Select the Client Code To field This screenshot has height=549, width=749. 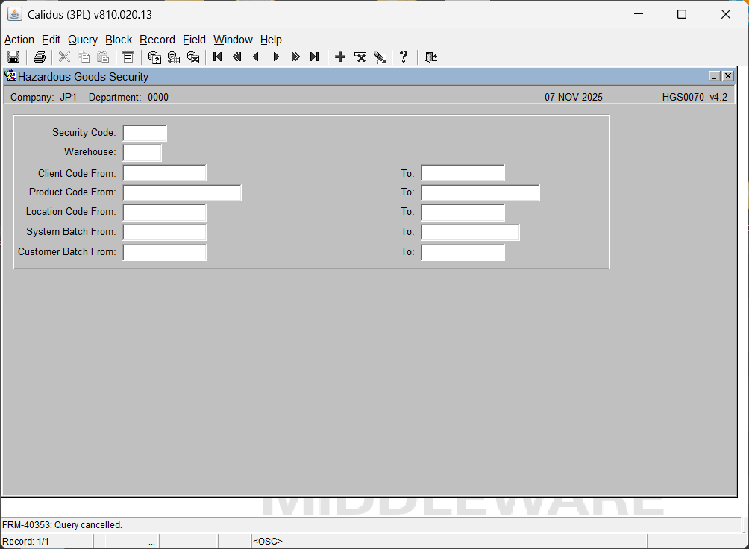click(463, 173)
